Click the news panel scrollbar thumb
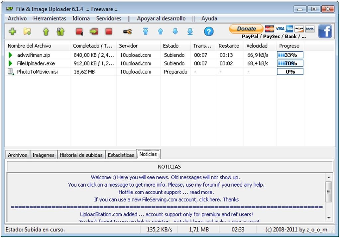This screenshot has height=238, width=340. (x=329, y=192)
